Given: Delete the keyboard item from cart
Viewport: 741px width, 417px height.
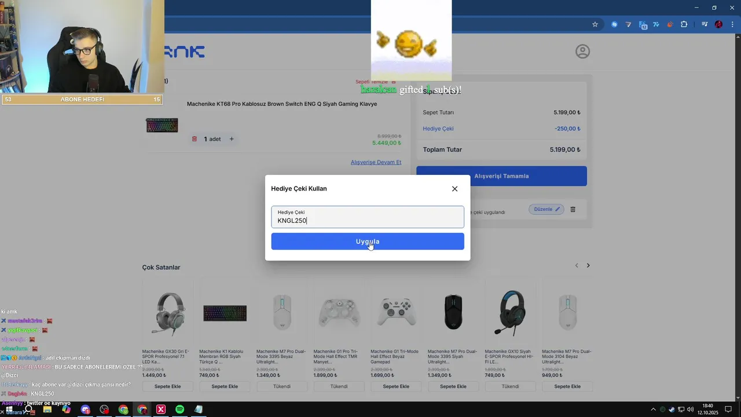Looking at the screenshot, I should tap(195, 139).
